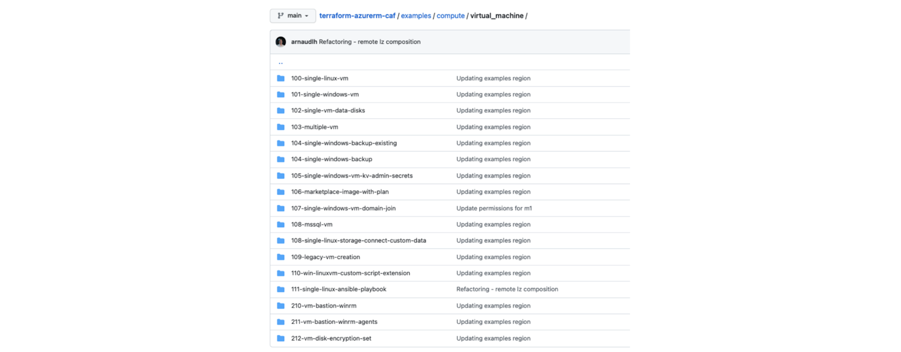Click the .. parent directory link
901x352 pixels.
coord(280,62)
